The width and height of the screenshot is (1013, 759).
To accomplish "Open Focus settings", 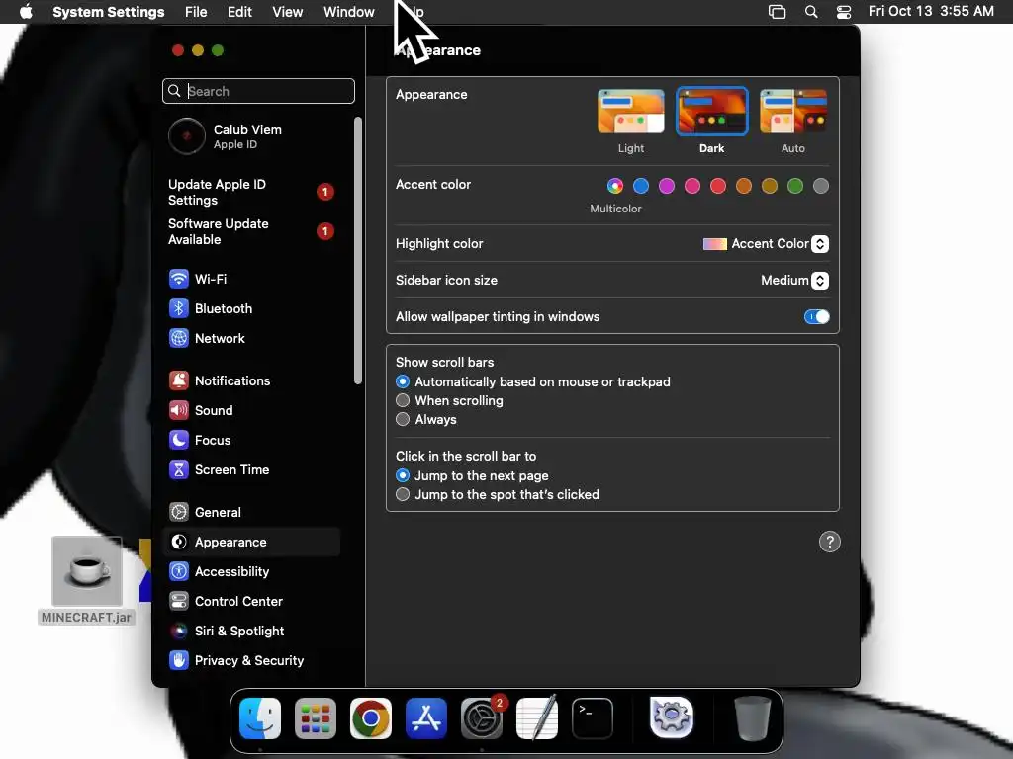I will (251, 440).
